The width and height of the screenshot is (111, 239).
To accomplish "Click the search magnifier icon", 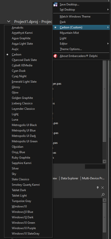I will [x=103, y=195].
